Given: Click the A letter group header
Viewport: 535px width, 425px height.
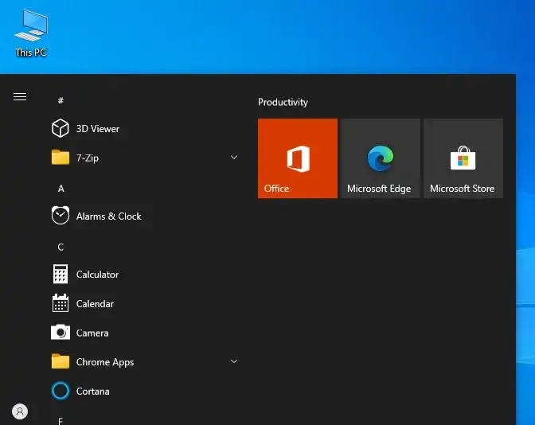Looking at the screenshot, I should (x=61, y=189).
